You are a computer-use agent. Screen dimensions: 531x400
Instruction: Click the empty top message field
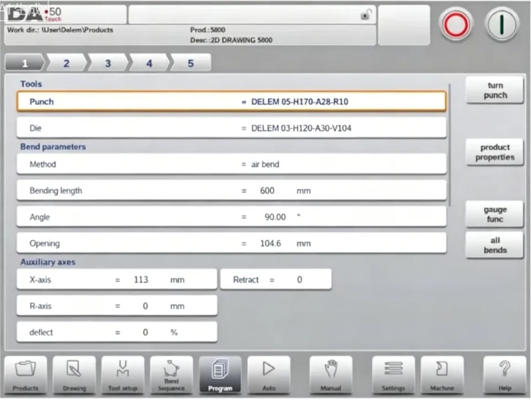coord(252,14)
